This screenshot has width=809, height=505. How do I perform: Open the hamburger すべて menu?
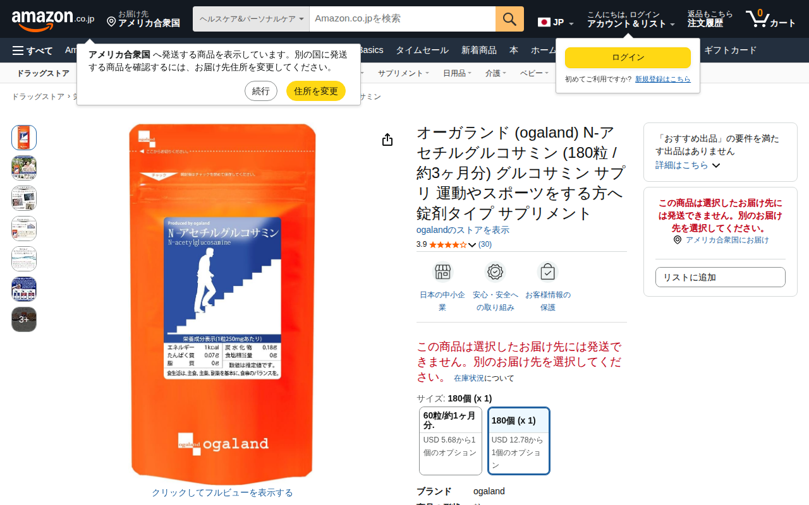32,50
